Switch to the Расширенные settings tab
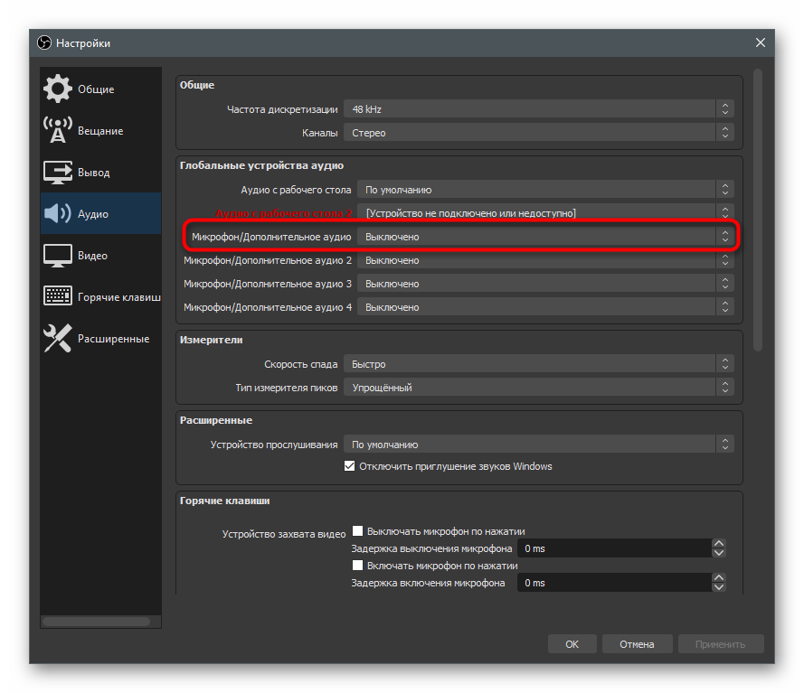Image resolution: width=804 pixels, height=693 pixels. tap(112, 339)
